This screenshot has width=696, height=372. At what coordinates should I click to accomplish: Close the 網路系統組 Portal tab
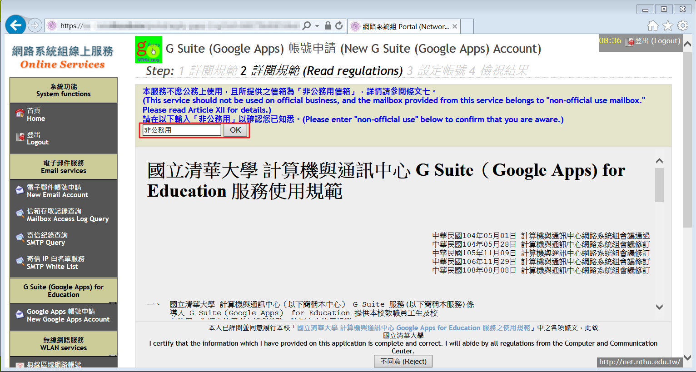(455, 27)
